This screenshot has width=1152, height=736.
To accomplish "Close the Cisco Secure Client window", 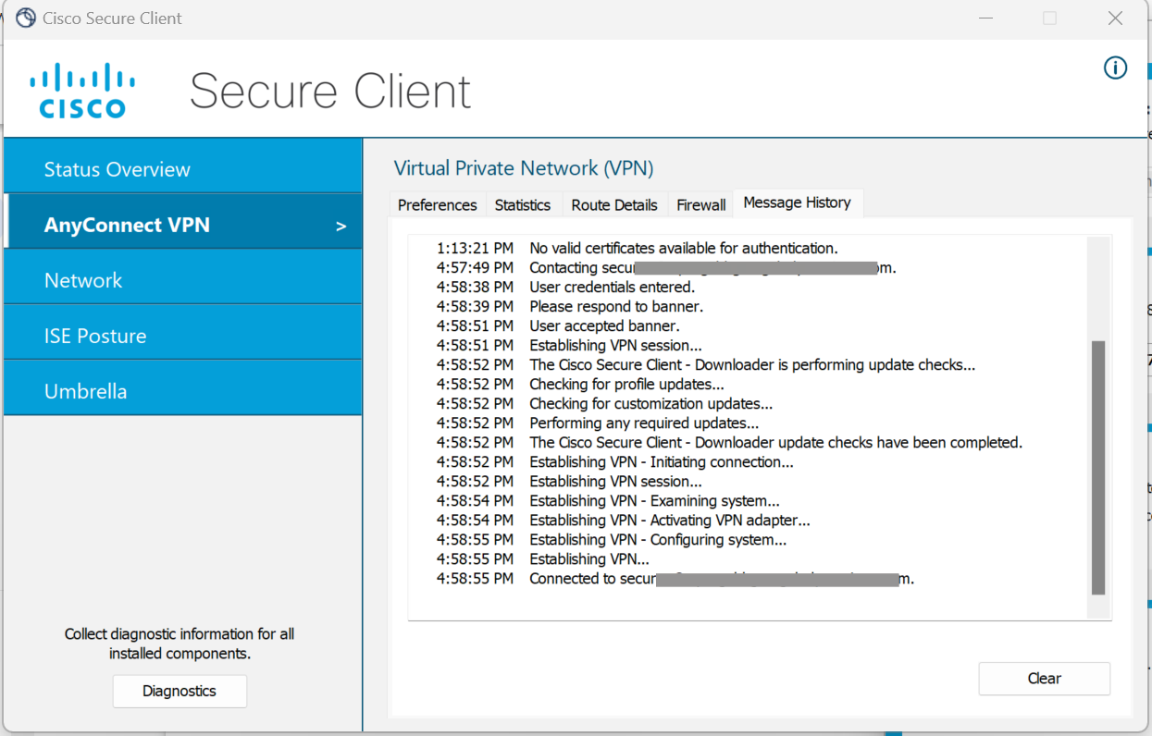I will (1115, 18).
